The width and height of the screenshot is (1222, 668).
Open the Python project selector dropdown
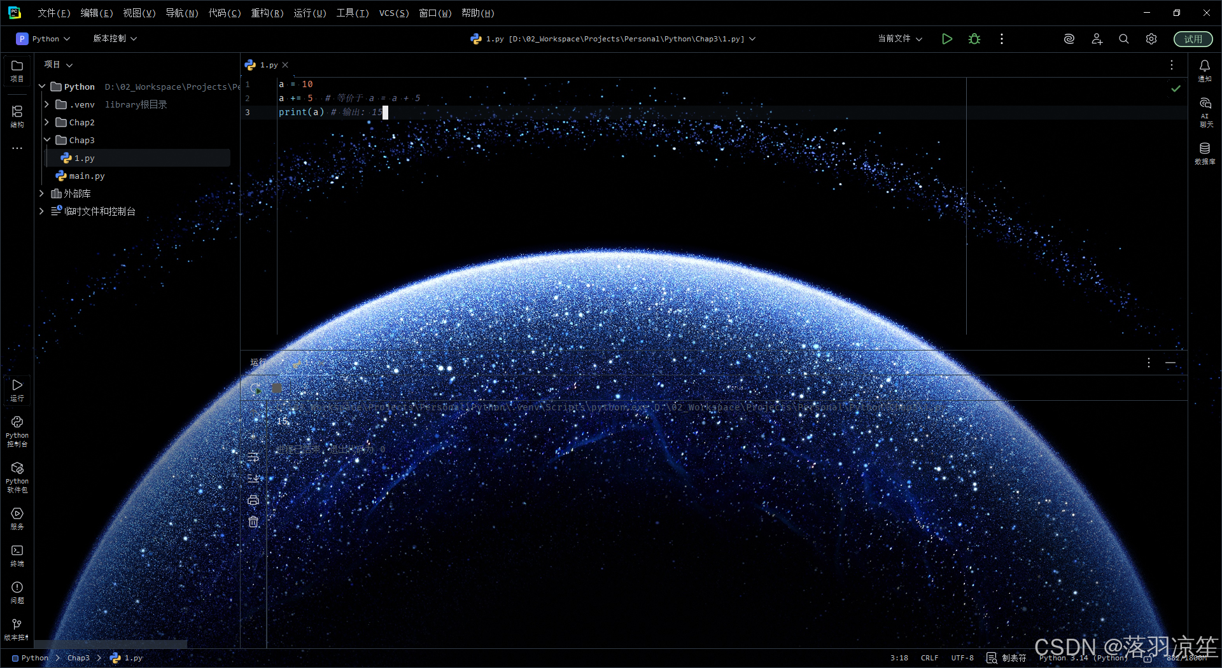click(x=43, y=39)
